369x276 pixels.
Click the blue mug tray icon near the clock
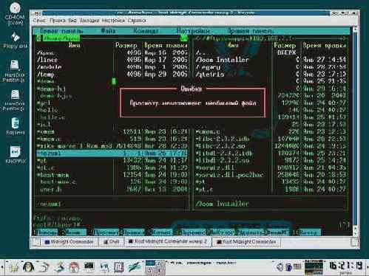288,267
